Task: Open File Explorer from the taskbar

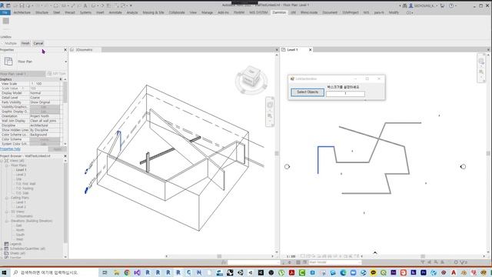Action: pyautogui.click(x=116, y=272)
